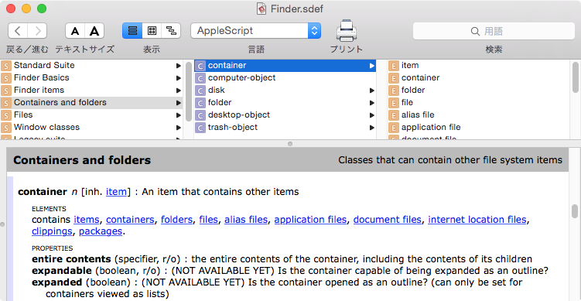Select the Finder Basics suite
Image resolution: width=581 pixels, height=301 pixels.
click(91, 78)
